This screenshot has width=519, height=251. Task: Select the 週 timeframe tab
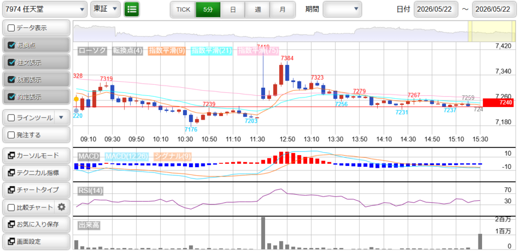coord(257,10)
